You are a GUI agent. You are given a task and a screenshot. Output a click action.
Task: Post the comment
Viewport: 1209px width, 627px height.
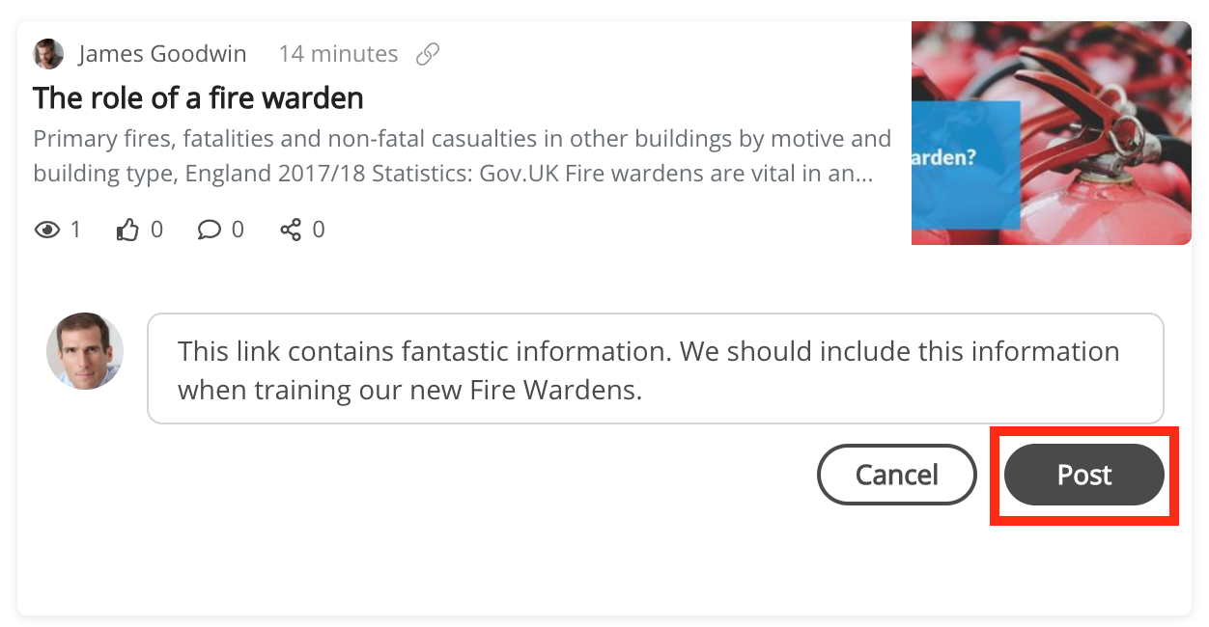click(1083, 475)
